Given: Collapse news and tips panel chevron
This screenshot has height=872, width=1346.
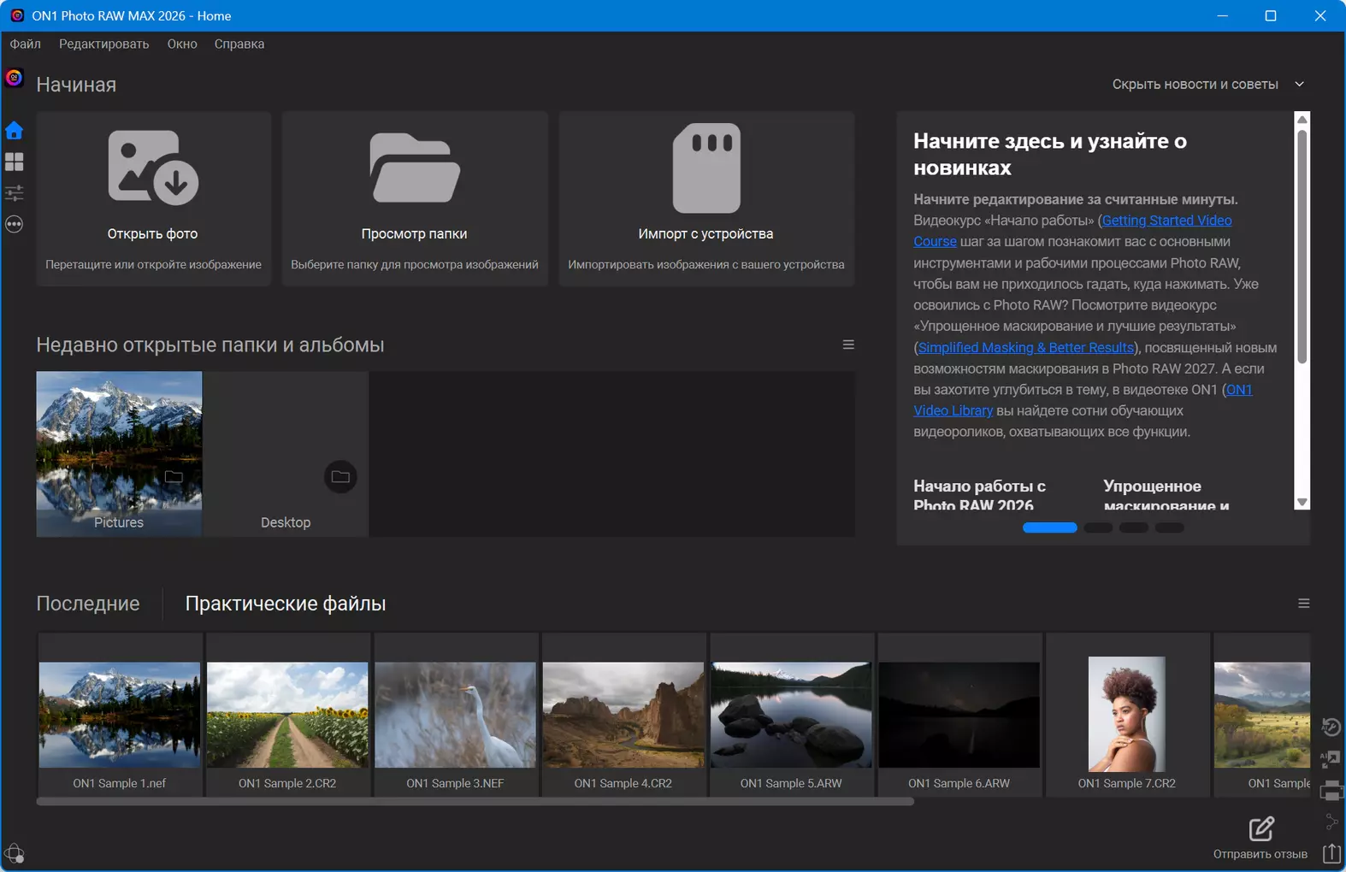Looking at the screenshot, I should (x=1300, y=84).
